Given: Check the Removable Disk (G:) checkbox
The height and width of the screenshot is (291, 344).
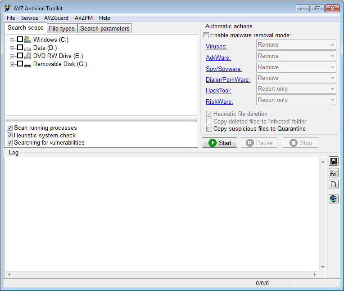Looking at the screenshot, I should pos(20,64).
